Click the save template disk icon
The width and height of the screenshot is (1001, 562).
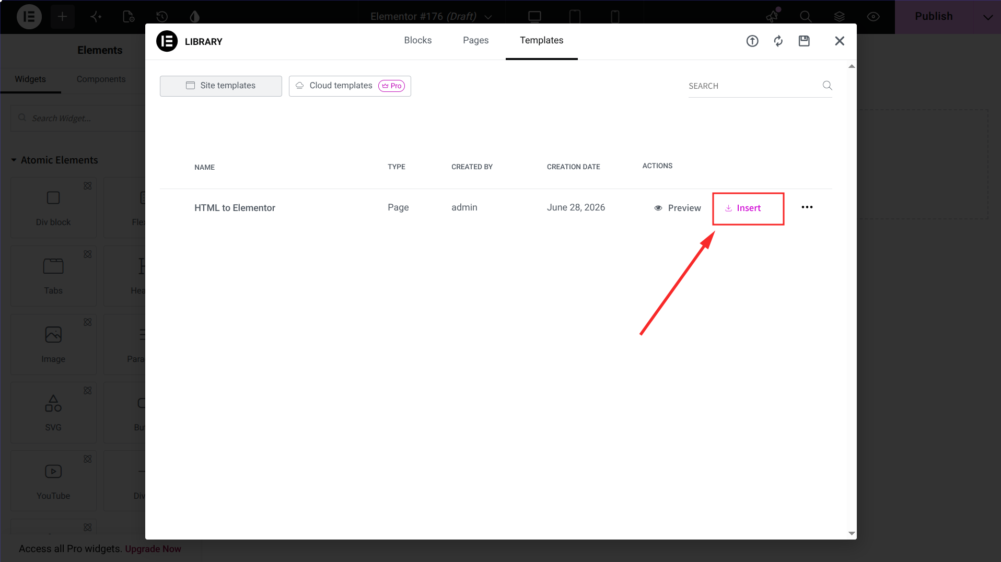click(804, 41)
